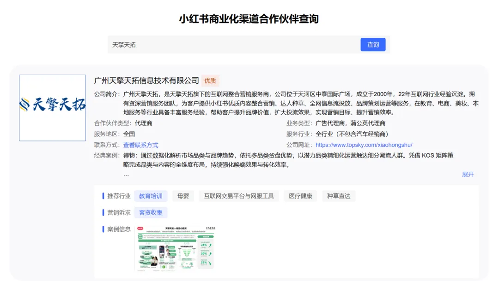Select the 互联网交易平台与网服工具 industry tag
Image resolution: width=499 pixels, height=281 pixels.
[x=239, y=196]
